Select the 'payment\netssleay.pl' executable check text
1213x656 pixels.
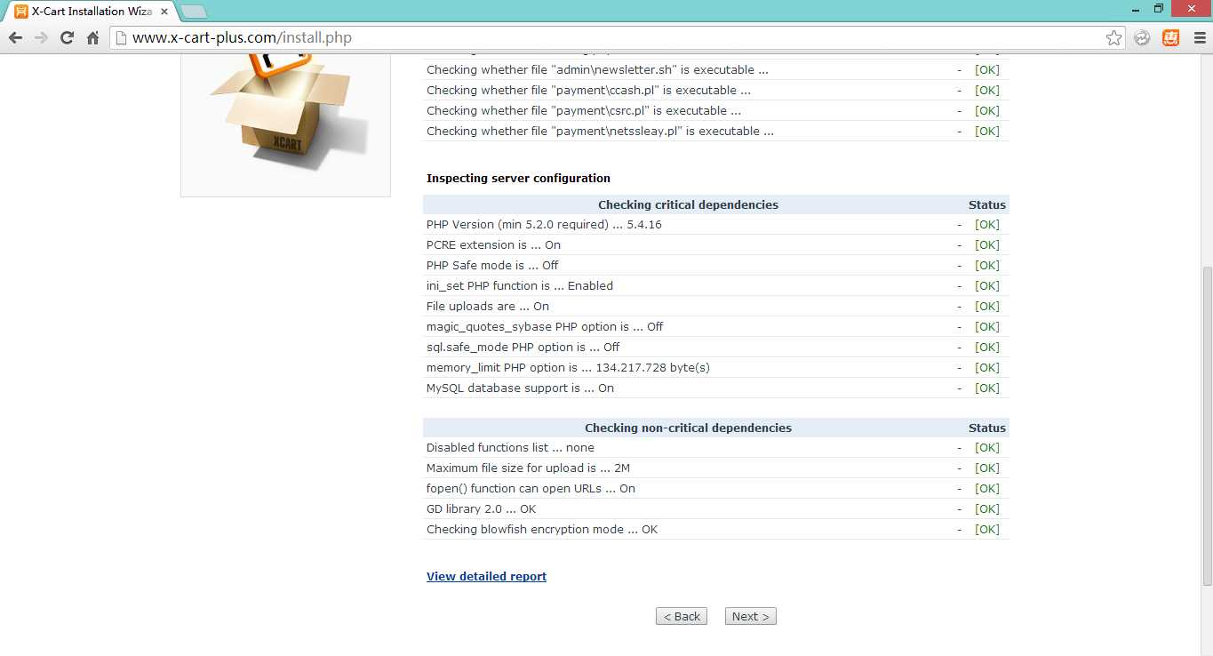click(600, 132)
